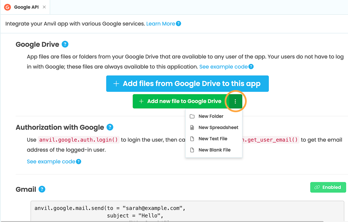Toggle the Gmail Enabled button
The width and height of the screenshot is (348, 222).
tap(328, 187)
